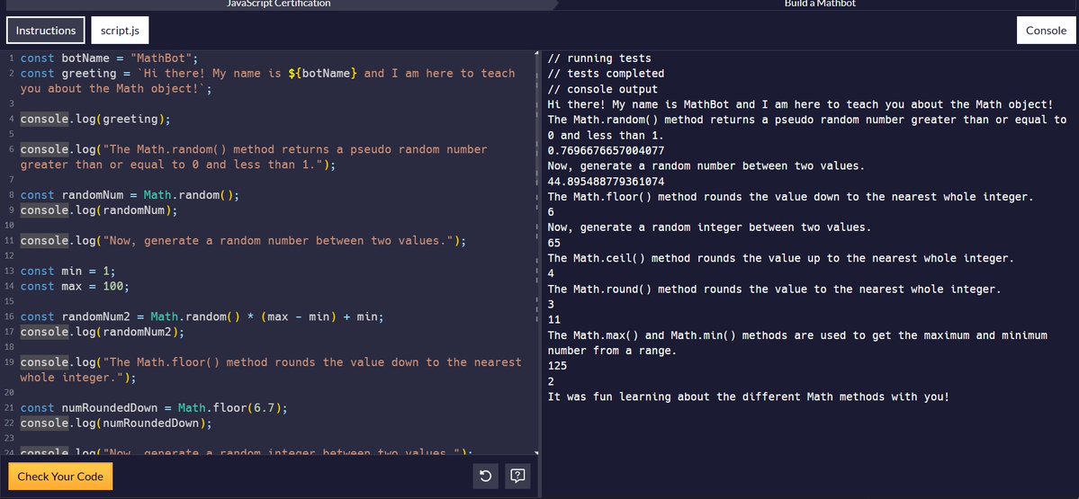Reset the code with the revert icon

click(485, 476)
